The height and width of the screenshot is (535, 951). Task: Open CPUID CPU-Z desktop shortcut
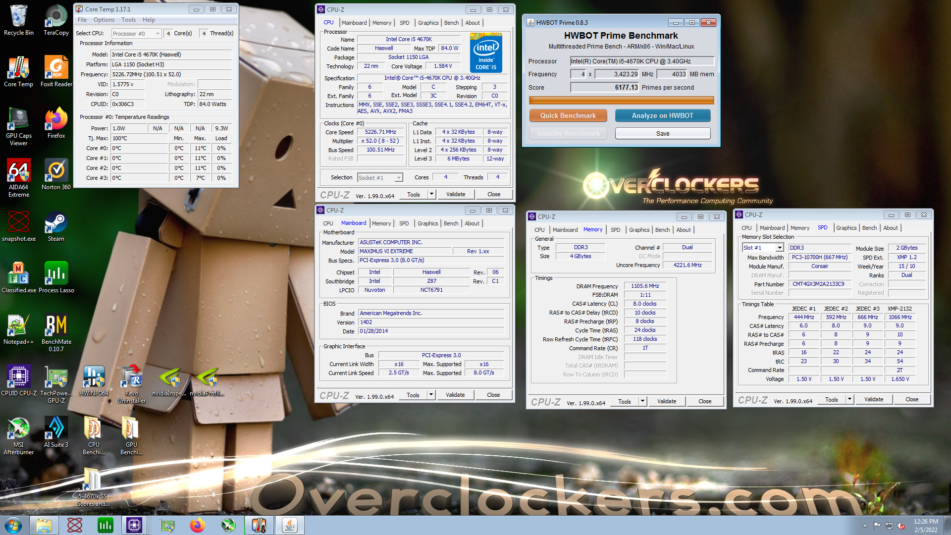click(19, 380)
